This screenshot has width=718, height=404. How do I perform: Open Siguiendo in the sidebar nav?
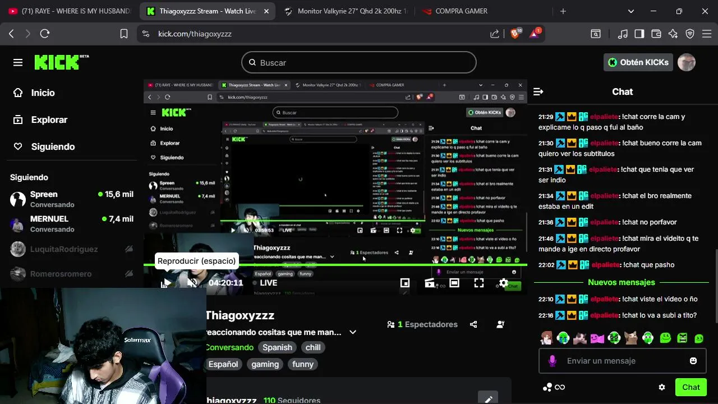pos(44,146)
